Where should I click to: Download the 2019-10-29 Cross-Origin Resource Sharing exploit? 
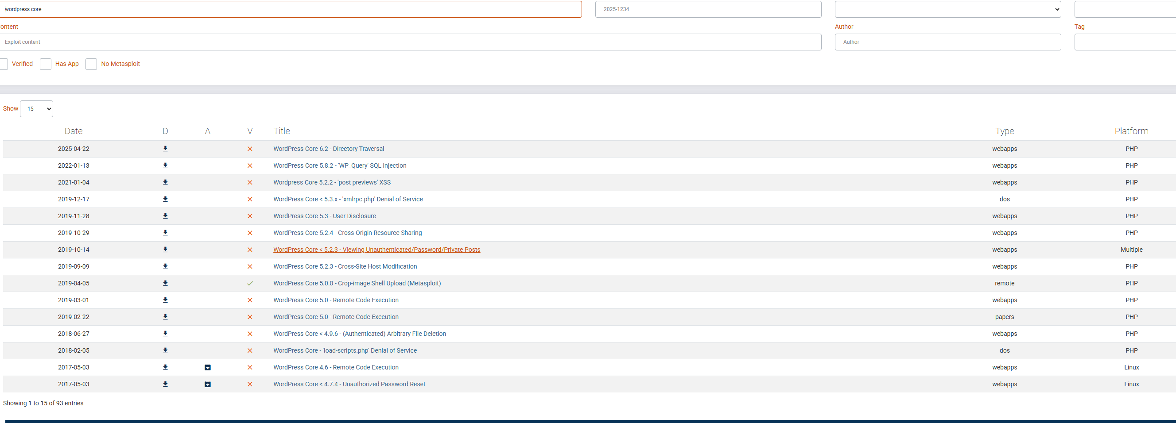(165, 233)
